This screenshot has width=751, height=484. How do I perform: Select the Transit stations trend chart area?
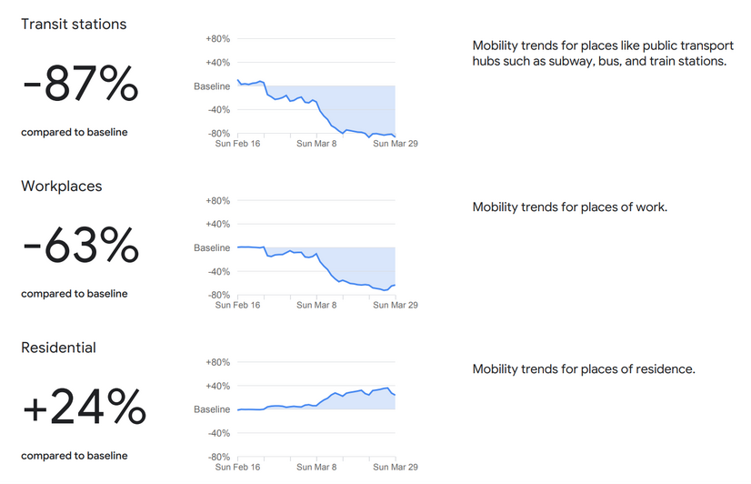click(x=316, y=86)
